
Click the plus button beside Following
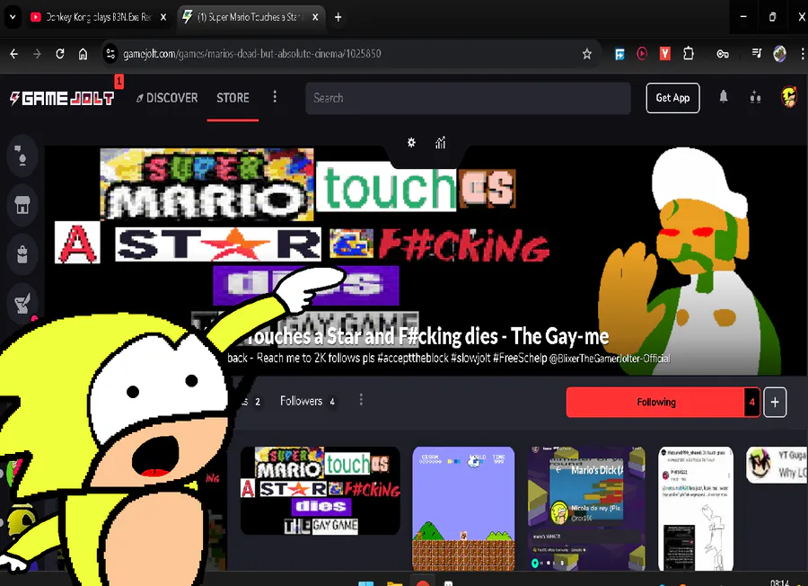(775, 402)
